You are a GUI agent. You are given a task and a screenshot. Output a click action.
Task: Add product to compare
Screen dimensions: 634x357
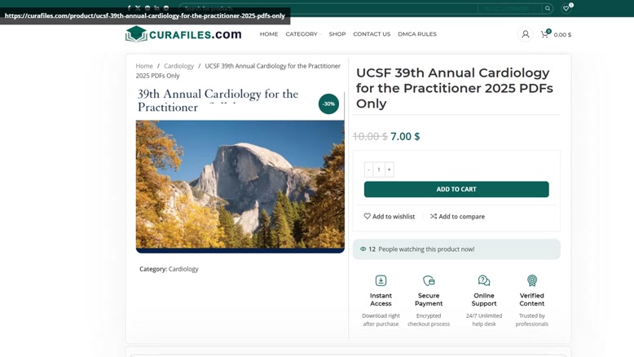tap(458, 216)
